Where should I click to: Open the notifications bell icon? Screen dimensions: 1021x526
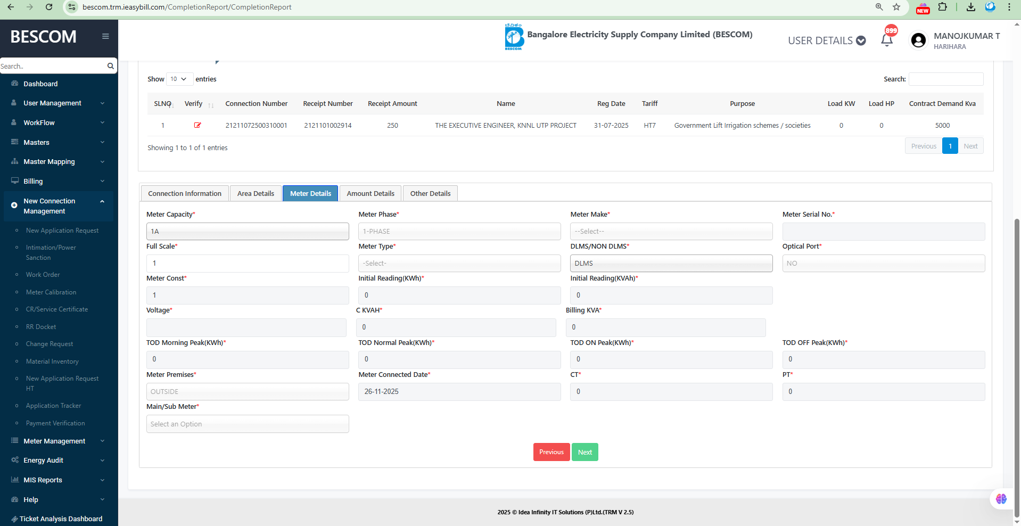click(886, 40)
